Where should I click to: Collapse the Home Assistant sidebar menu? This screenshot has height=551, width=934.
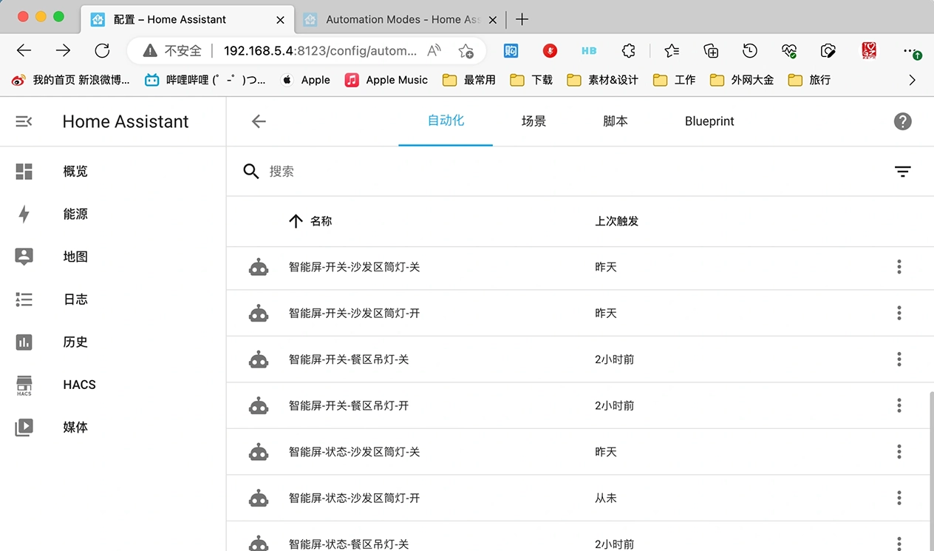pos(24,121)
